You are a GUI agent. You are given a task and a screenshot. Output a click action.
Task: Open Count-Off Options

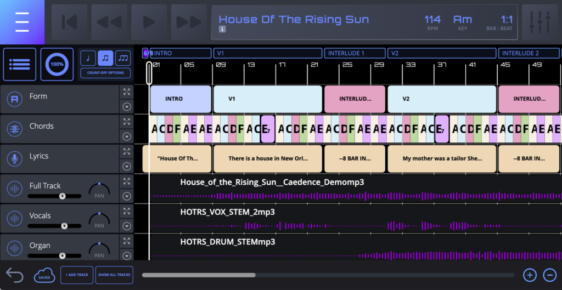(x=105, y=73)
